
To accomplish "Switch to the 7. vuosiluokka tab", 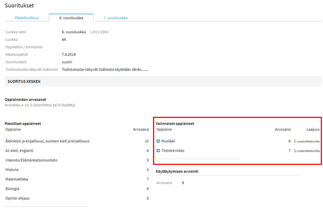I will (115, 18).
